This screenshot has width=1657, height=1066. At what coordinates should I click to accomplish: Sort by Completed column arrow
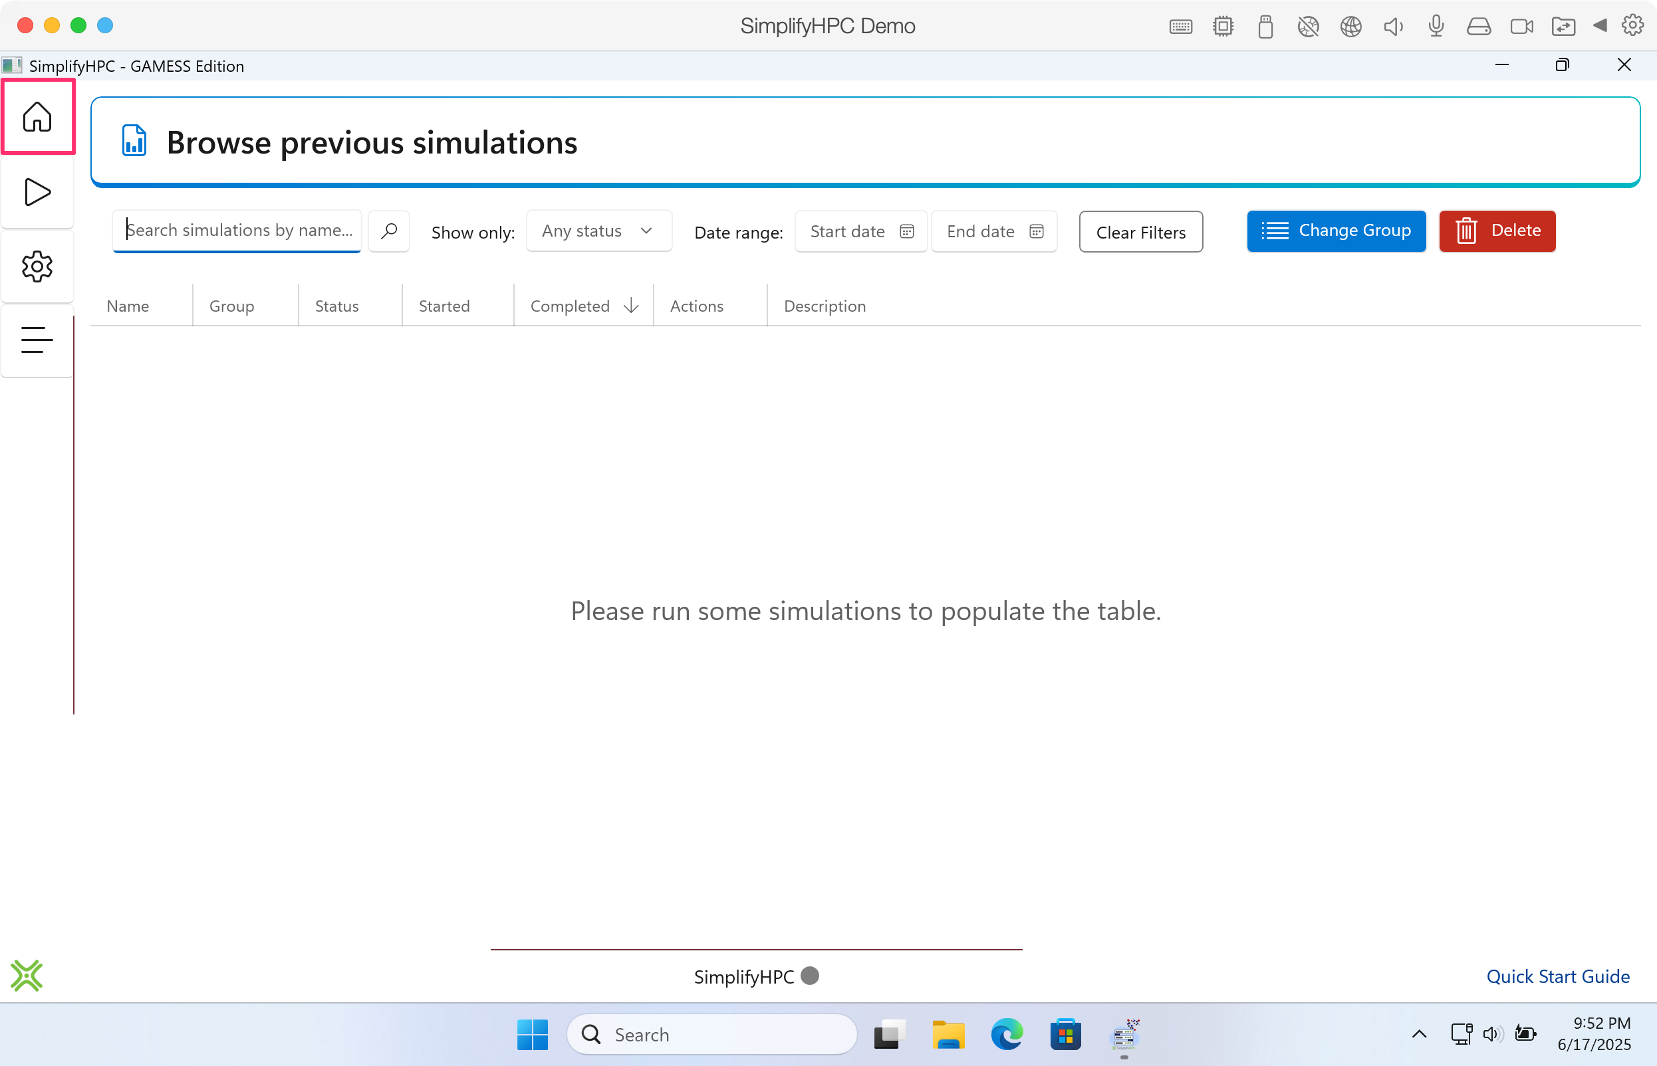pos(631,306)
